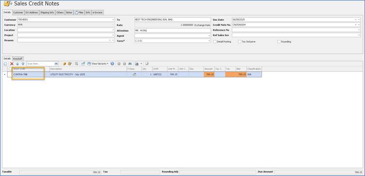This screenshot has width=365, height=176.
Task: Click the grey list icon in item toolbar
Action: point(77,64)
